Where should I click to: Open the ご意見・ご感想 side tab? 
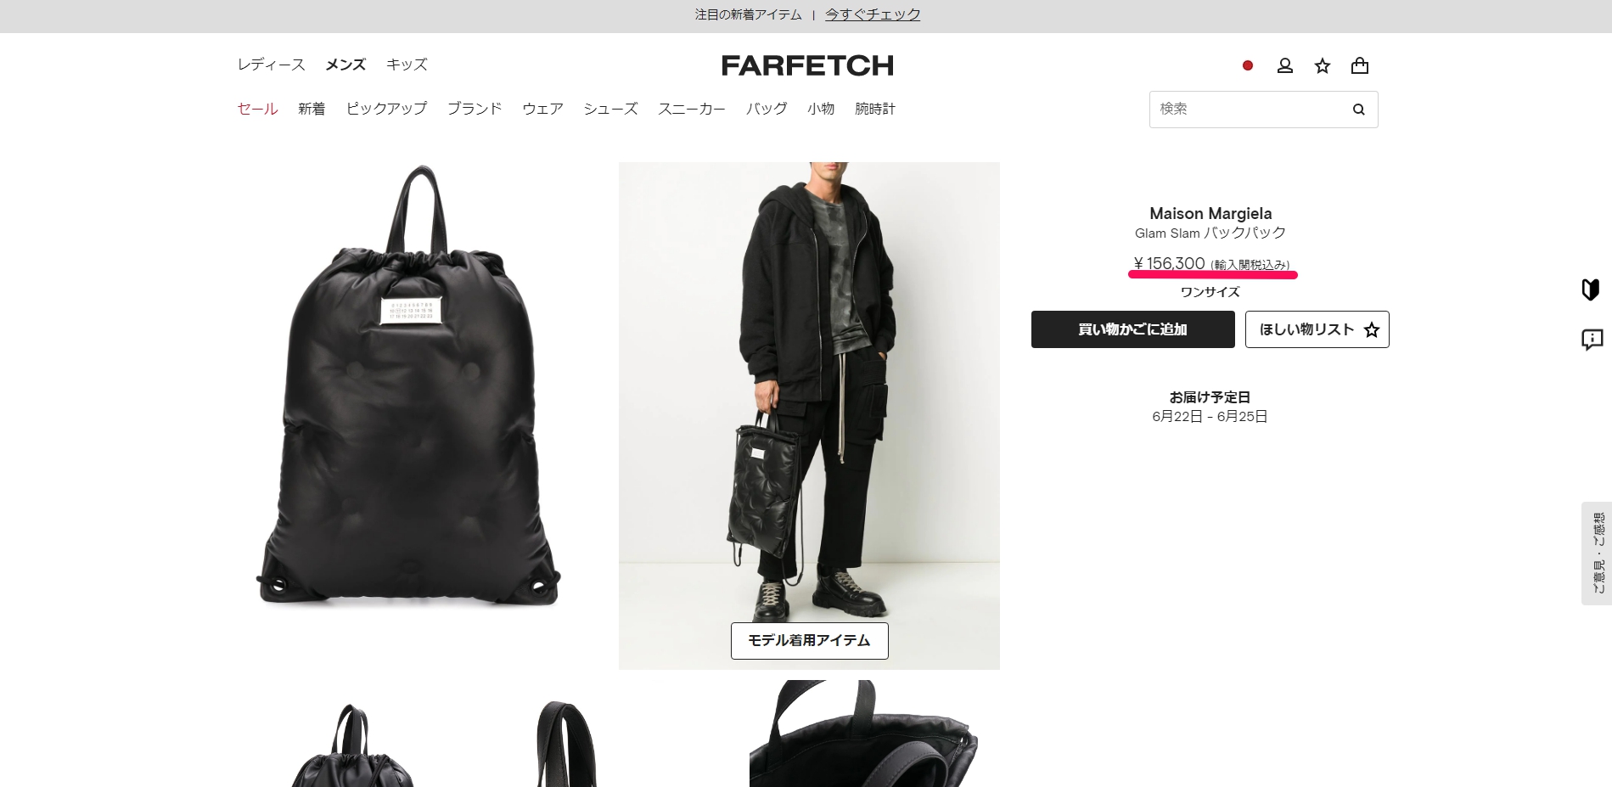(x=1597, y=554)
